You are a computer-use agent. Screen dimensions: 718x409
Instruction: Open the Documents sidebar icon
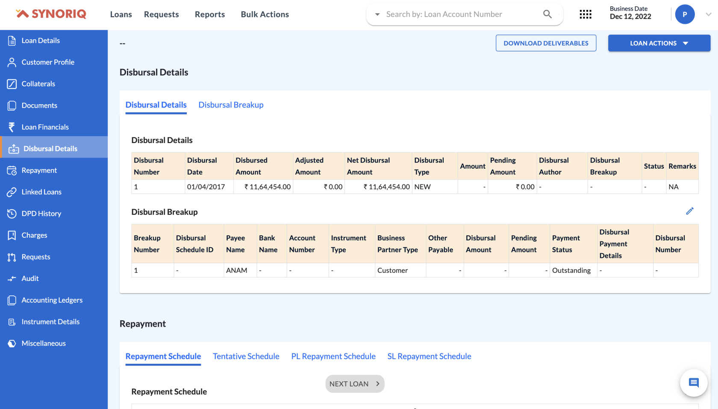(x=12, y=105)
